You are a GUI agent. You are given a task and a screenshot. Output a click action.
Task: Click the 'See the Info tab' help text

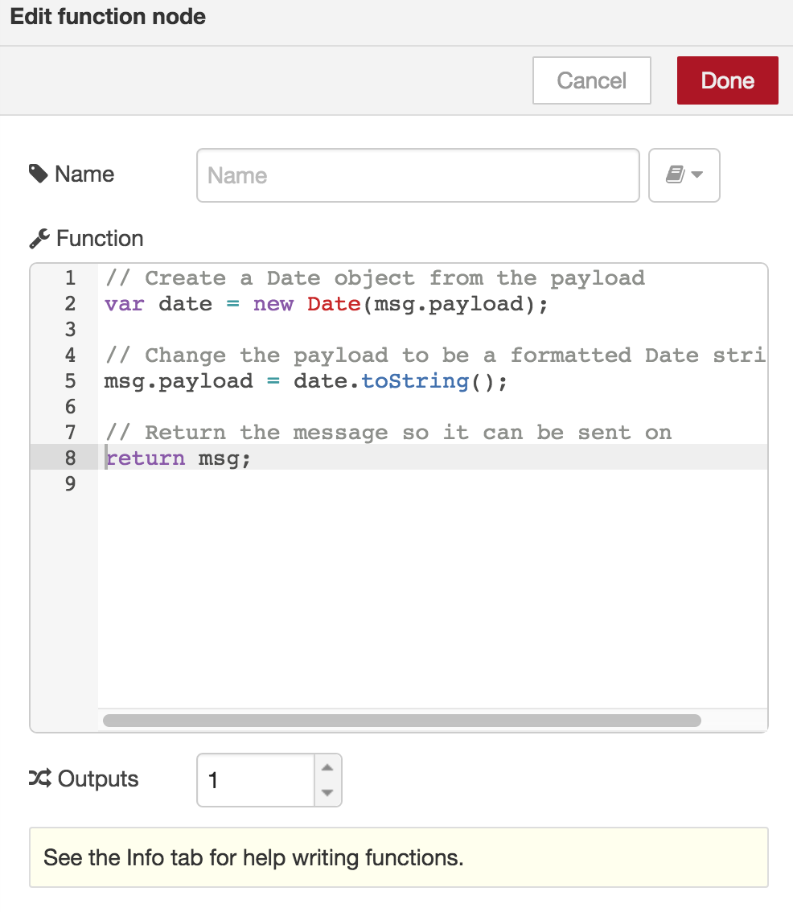tap(253, 858)
